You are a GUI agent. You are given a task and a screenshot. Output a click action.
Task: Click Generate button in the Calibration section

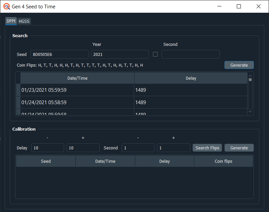tap(239, 148)
